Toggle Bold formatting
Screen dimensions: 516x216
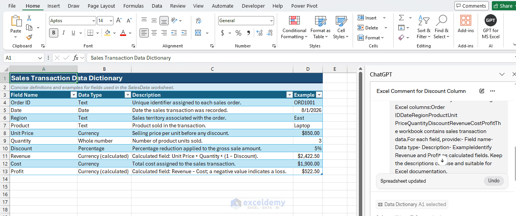tap(54, 33)
